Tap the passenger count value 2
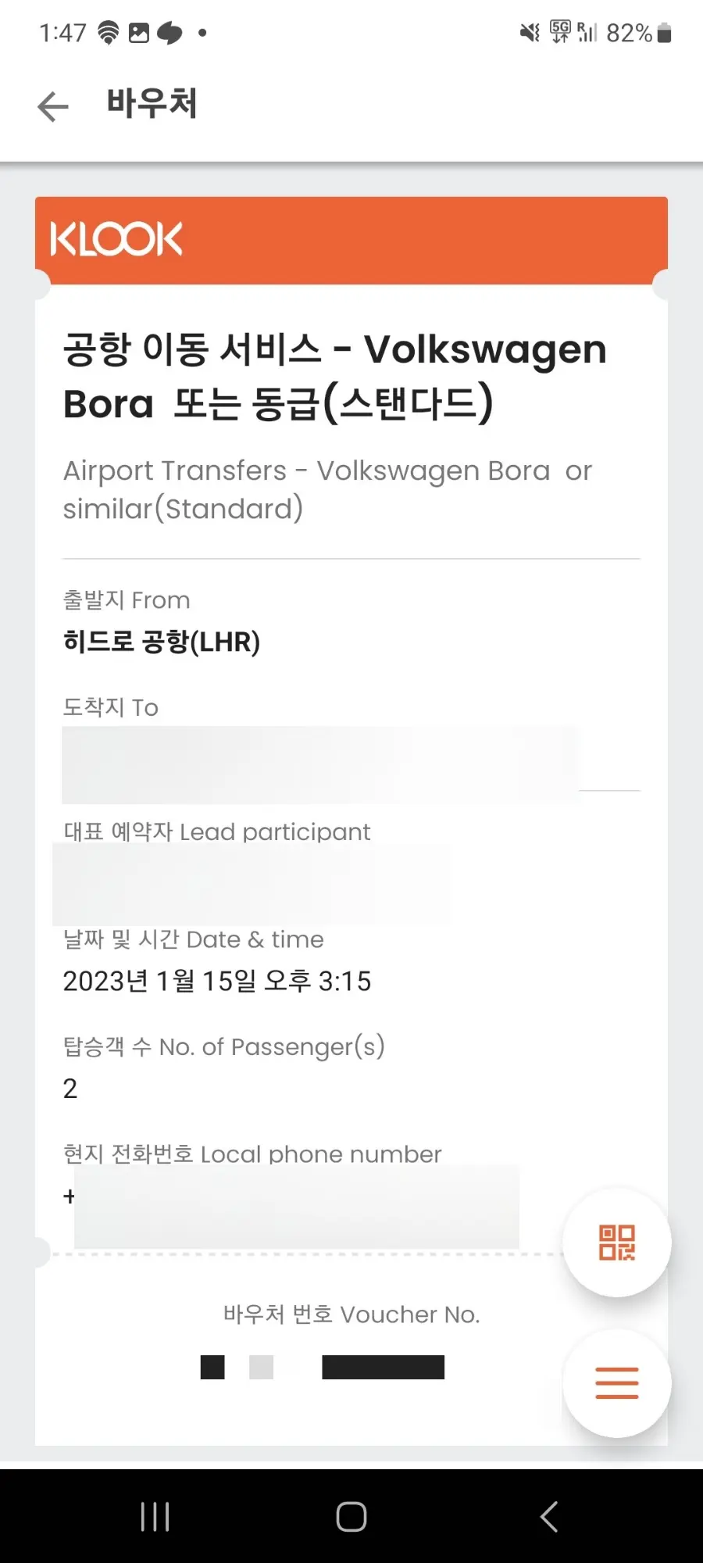The width and height of the screenshot is (703, 1563). pos(70,1089)
